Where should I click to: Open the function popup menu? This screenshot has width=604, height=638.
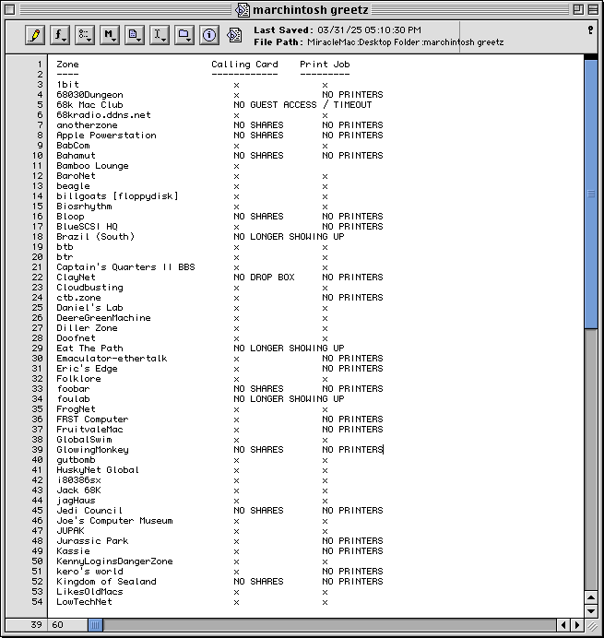(60, 35)
